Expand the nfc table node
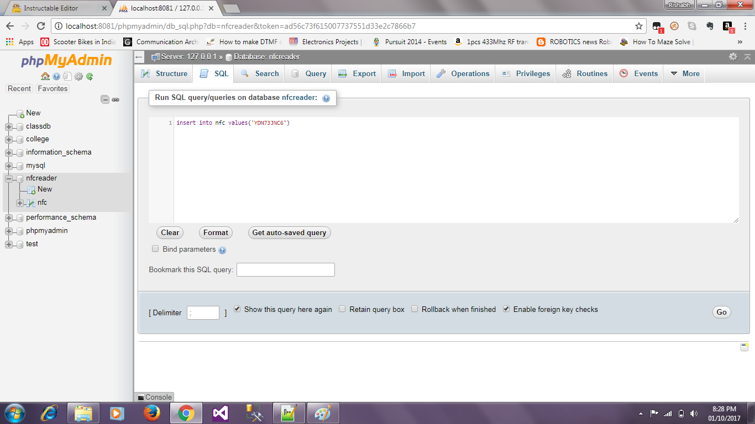Screen dimensions: 755x424 (x=20, y=203)
